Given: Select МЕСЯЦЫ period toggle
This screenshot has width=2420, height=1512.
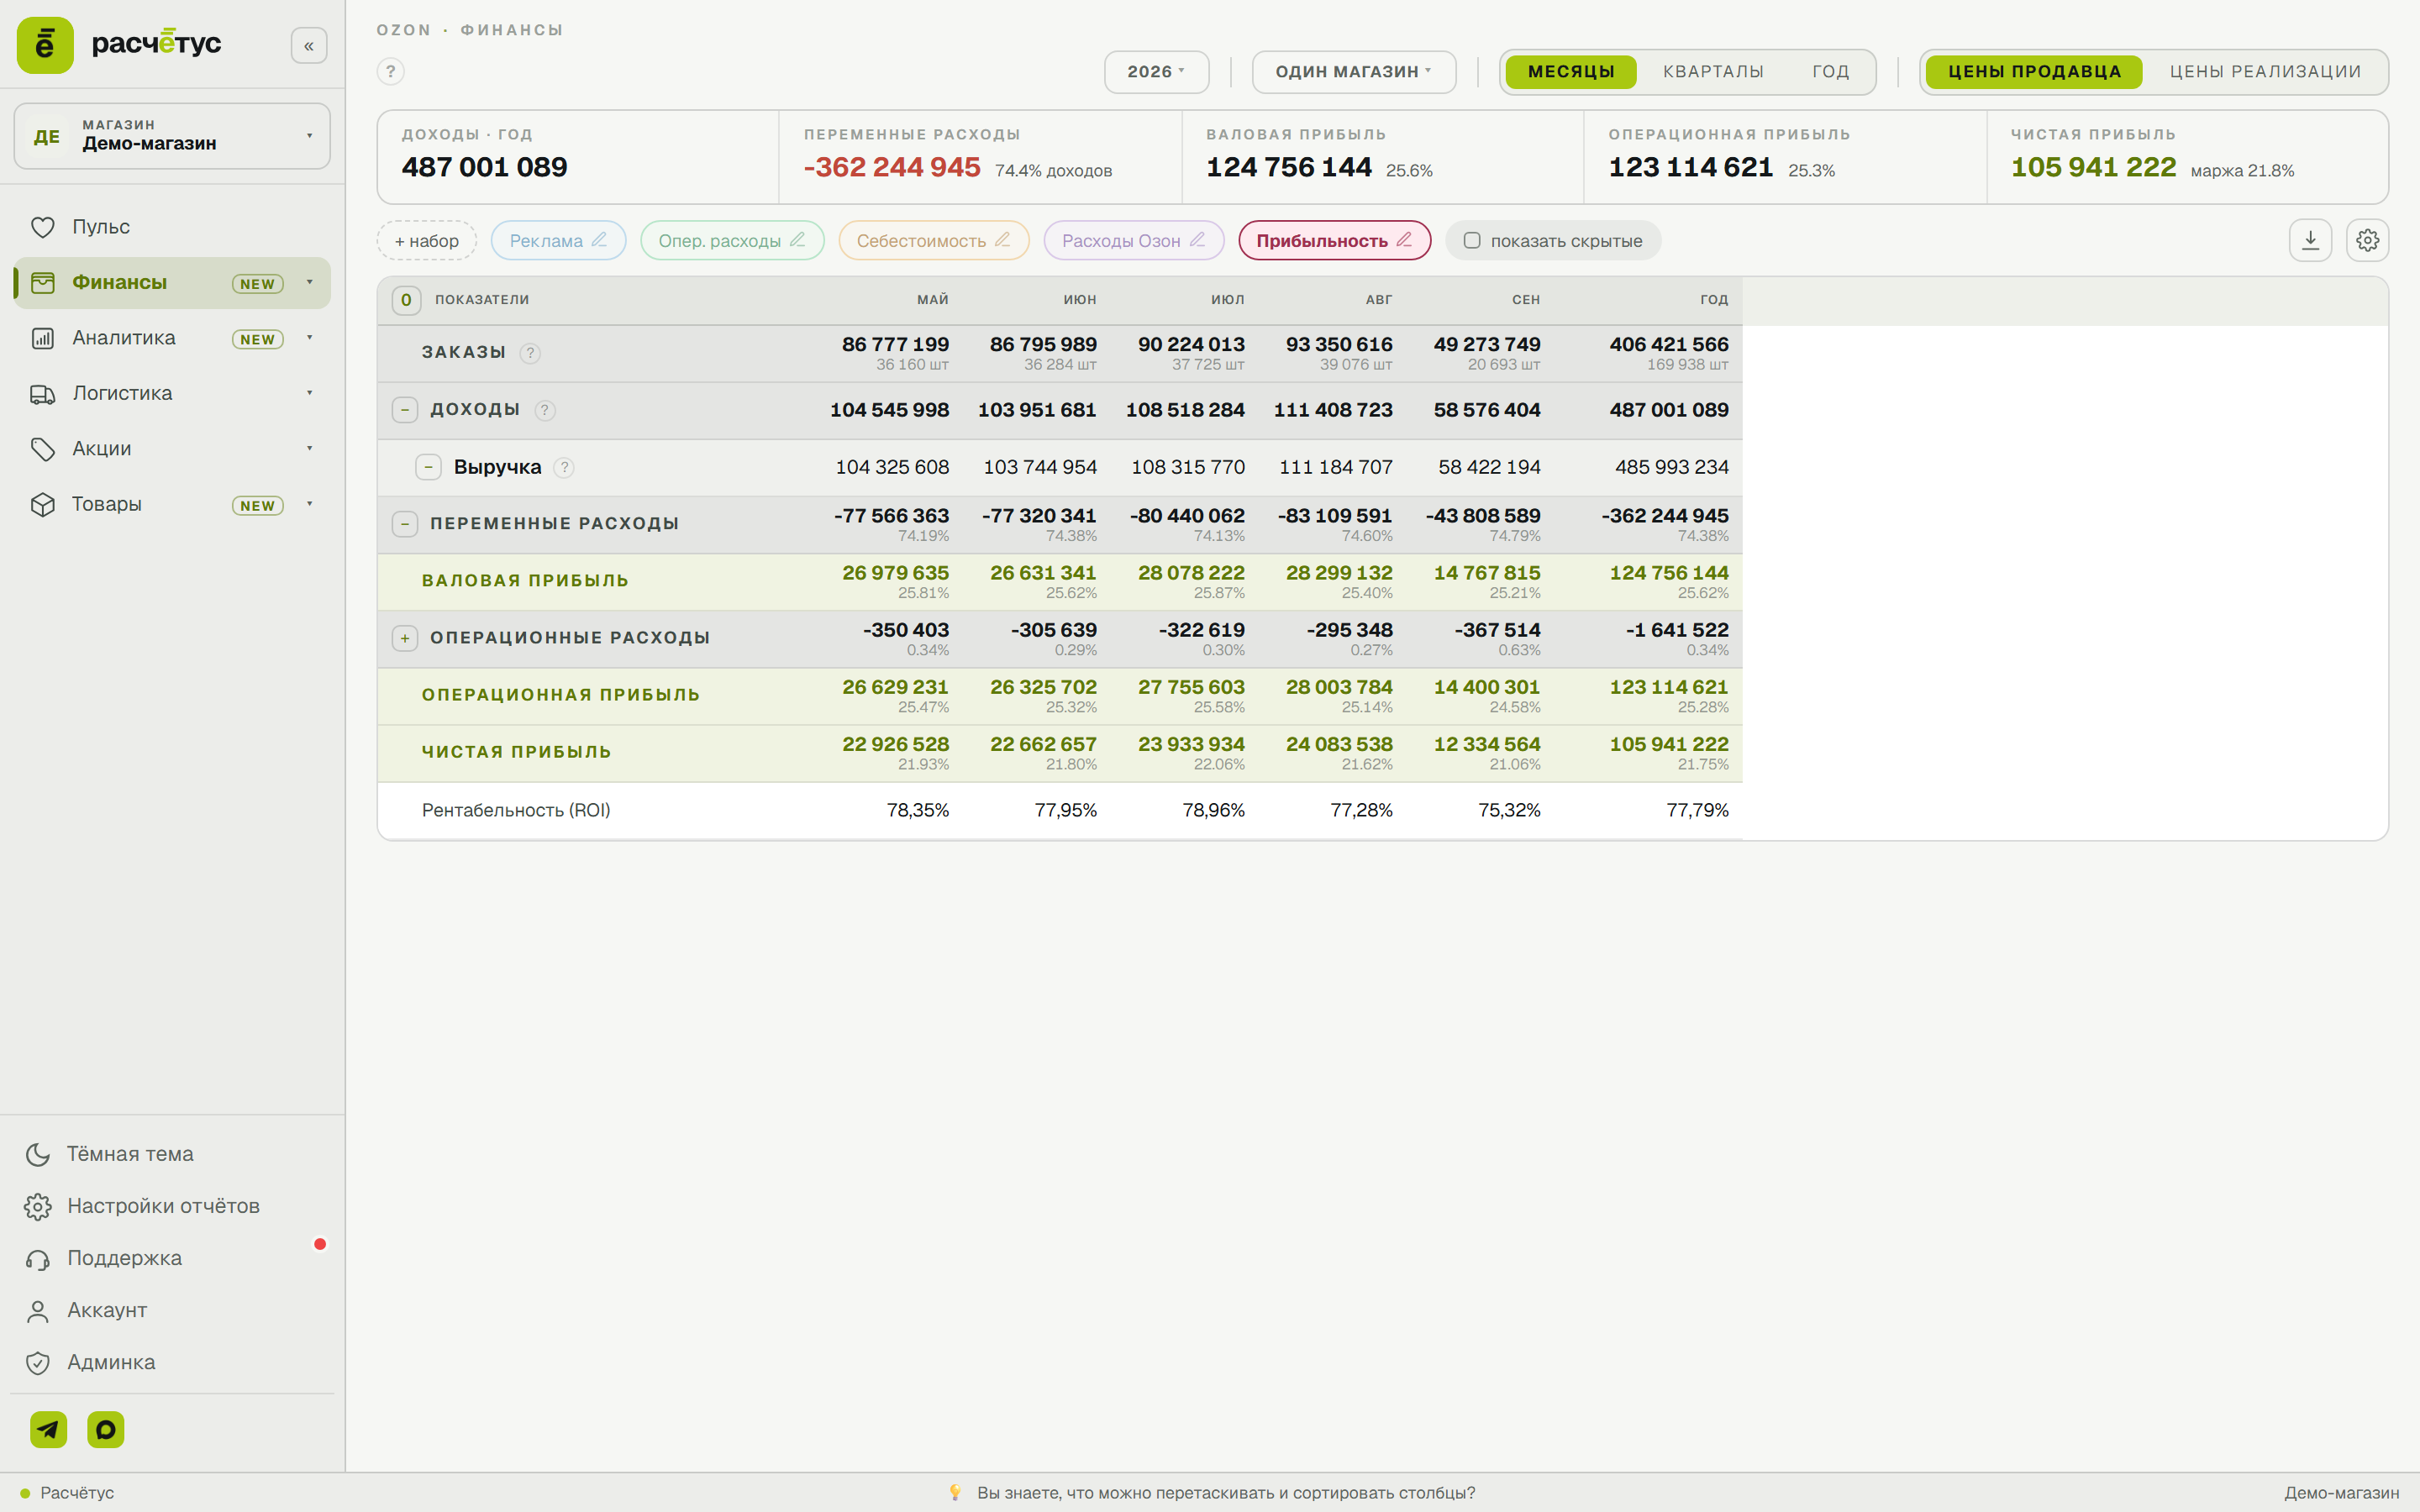Looking at the screenshot, I should [x=1571, y=72].
